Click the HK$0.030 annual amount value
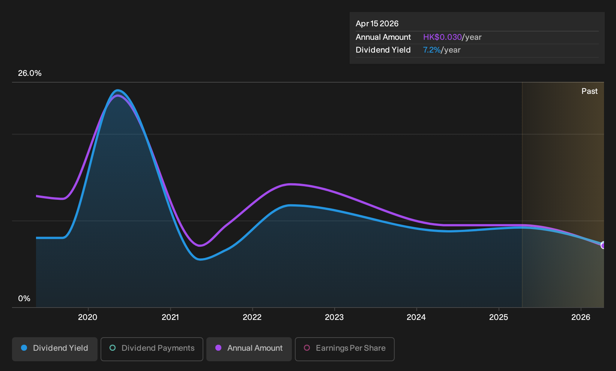Screen dimensions: 616x371 pos(442,37)
